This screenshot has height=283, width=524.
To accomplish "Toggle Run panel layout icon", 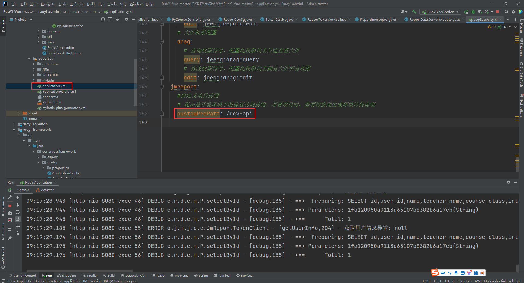I will (10, 229).
